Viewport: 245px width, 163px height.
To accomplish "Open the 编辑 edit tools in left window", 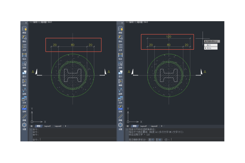I will tap(24, 82).
